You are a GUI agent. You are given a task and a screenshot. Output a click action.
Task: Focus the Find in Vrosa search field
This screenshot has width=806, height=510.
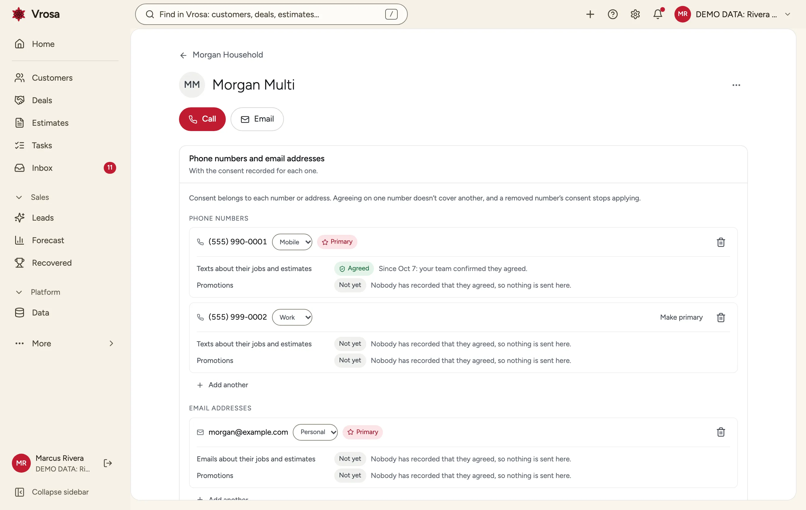pyautogui.click(x=271, y=15)
